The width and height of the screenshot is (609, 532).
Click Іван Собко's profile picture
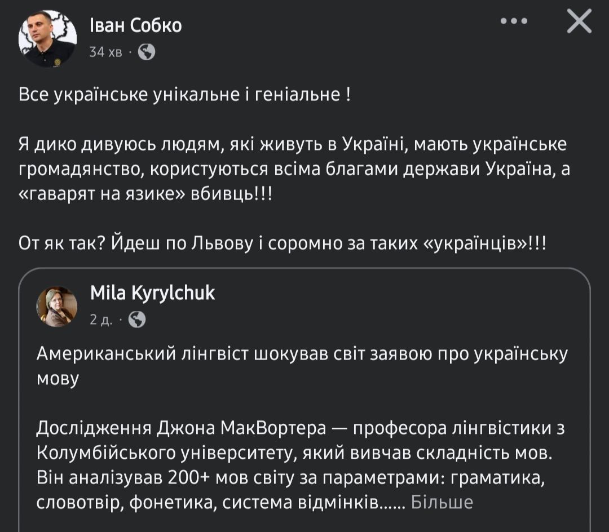click(47, 38)
